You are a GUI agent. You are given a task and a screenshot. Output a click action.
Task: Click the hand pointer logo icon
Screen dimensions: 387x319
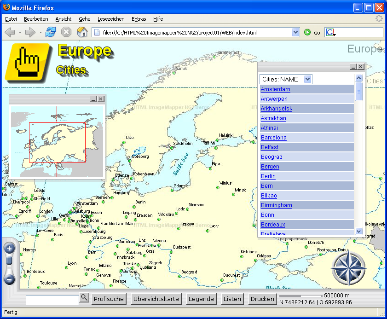28,62
